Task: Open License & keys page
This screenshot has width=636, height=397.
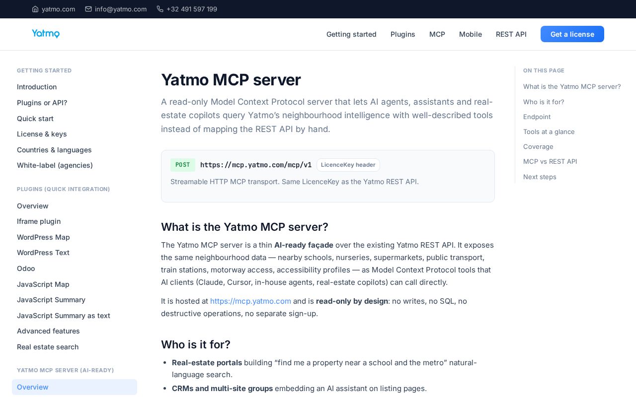Action: pos(42,134)
